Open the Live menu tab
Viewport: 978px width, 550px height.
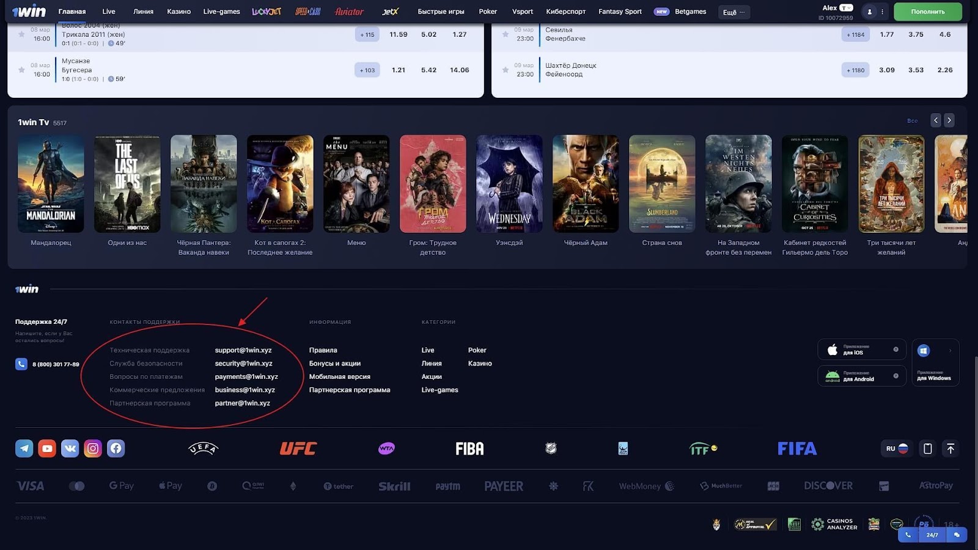point(109,12)
